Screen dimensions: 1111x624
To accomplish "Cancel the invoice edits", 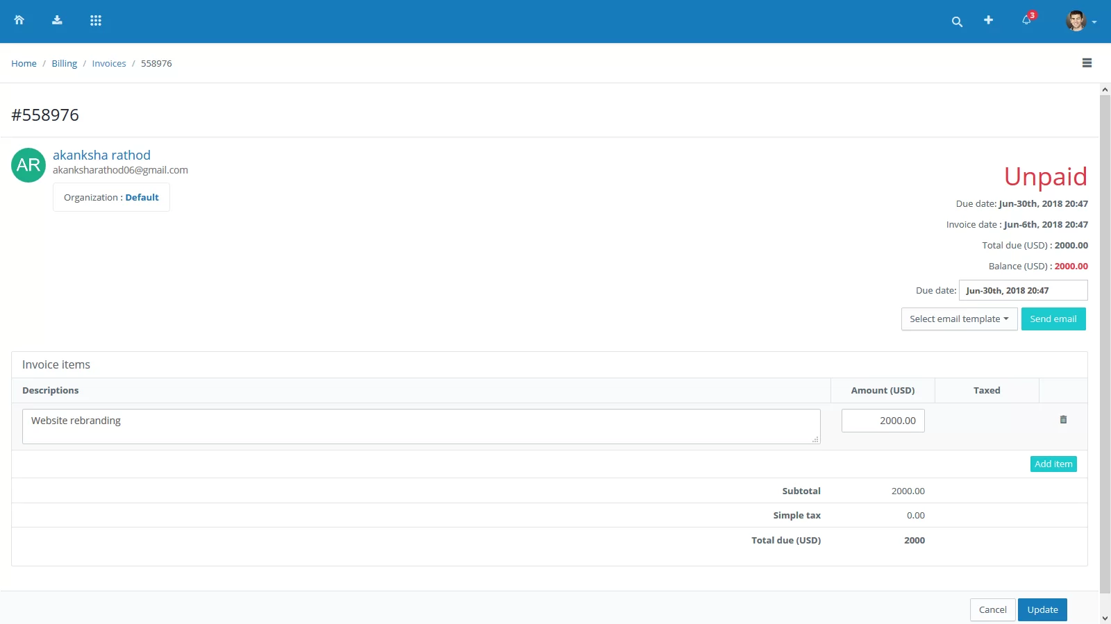I will click(992, 610).
